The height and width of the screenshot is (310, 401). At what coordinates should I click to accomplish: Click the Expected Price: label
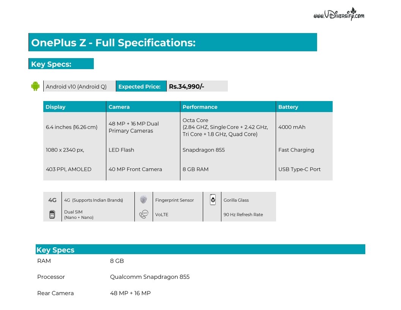(x=139, y=87)
